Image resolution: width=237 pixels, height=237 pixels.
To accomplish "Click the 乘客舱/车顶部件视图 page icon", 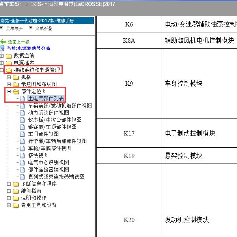I will [x=22, y=127].
